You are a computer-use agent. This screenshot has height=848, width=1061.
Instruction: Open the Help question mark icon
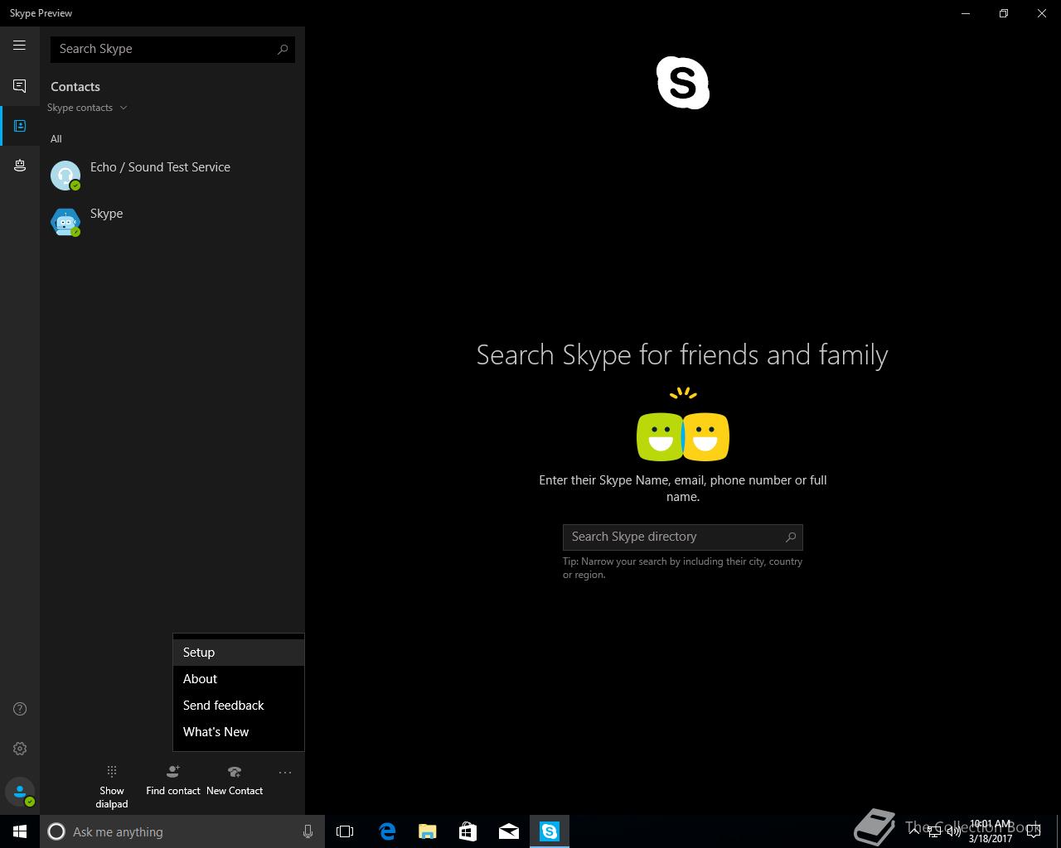[x=20, y=709]
